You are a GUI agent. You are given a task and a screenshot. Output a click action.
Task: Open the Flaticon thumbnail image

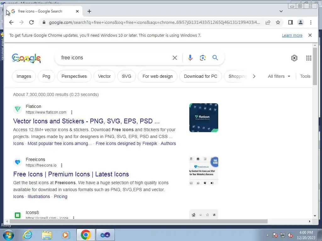203,118
